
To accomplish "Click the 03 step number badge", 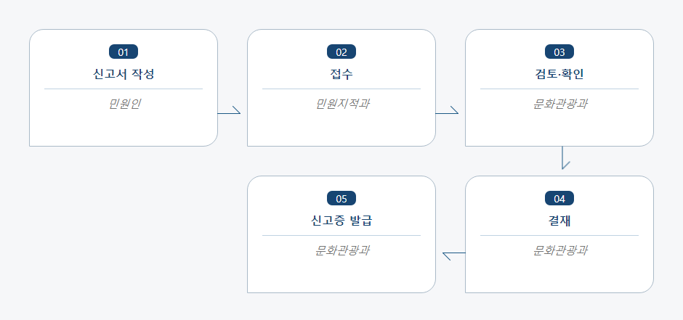I will [559, 52].
